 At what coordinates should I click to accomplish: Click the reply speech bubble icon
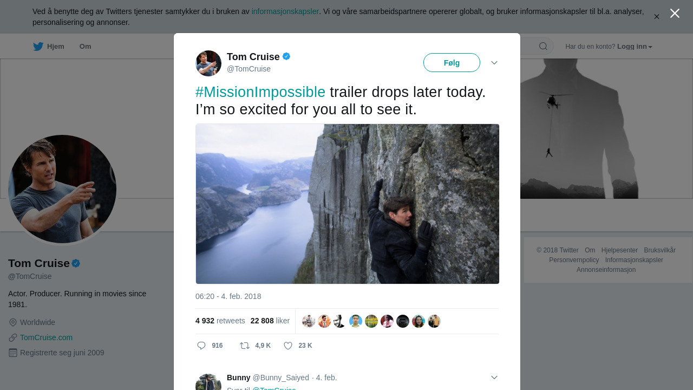pos(201,346)
